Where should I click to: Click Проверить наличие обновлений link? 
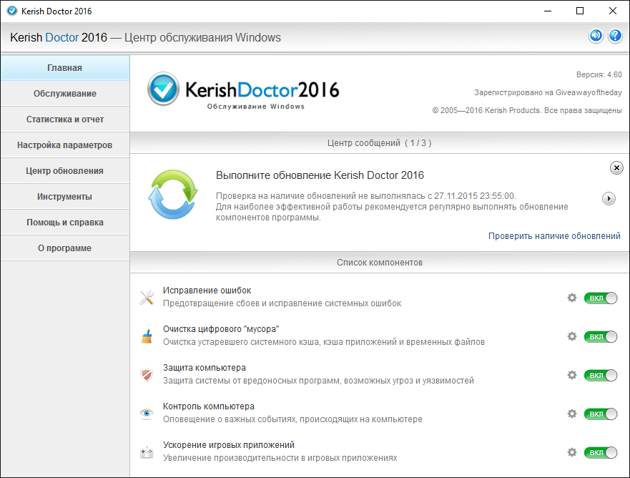pos(554,236)
